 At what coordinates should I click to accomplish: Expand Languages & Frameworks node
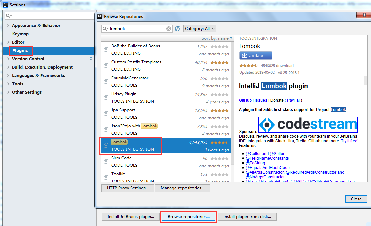8,75
